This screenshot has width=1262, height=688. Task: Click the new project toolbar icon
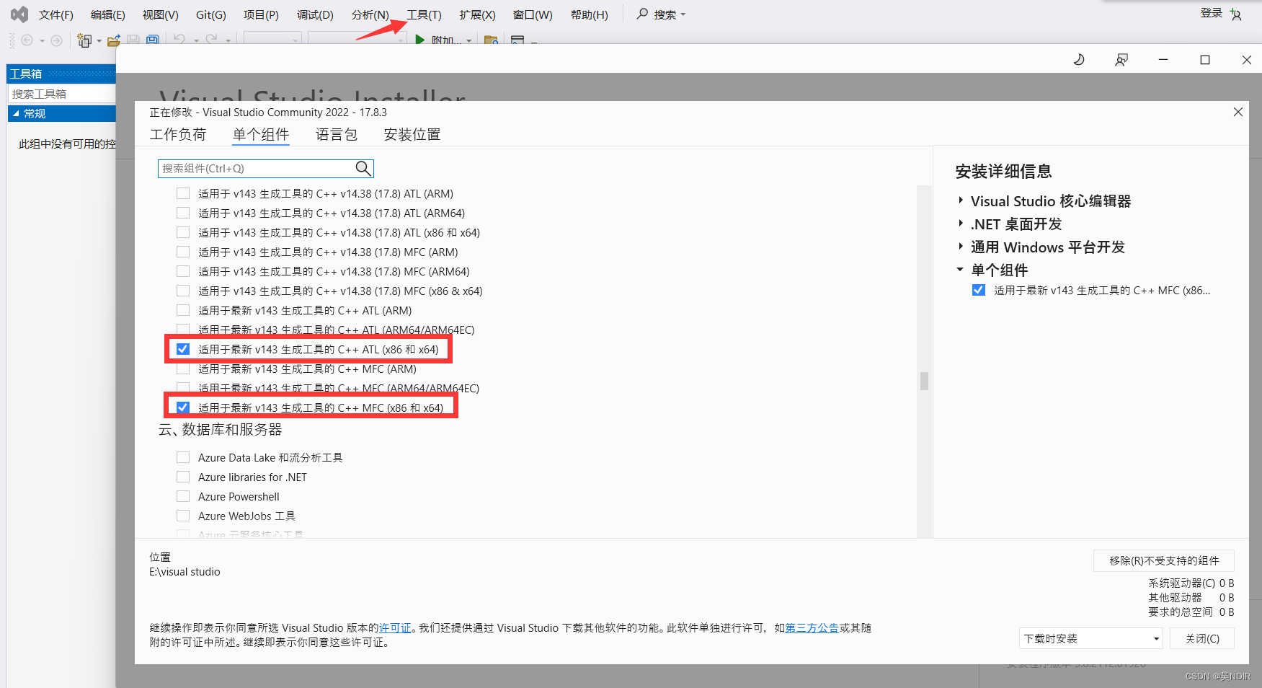(84, 40)
